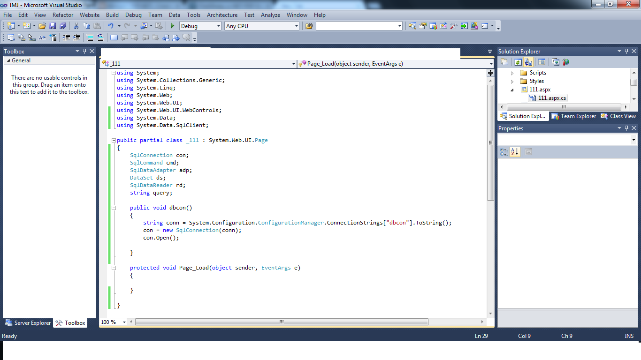Image resolution: width=641 pixels, height=360 pixels.
Task: Click the Server Explorer tab at bottom left
Action: pyautogui.click(x=28, y=322)
